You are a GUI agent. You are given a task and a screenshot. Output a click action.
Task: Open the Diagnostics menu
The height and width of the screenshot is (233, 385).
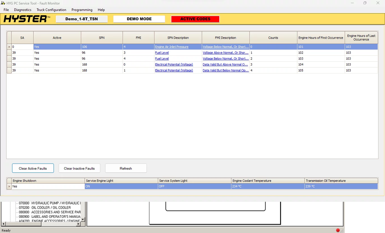click(23, 10)
